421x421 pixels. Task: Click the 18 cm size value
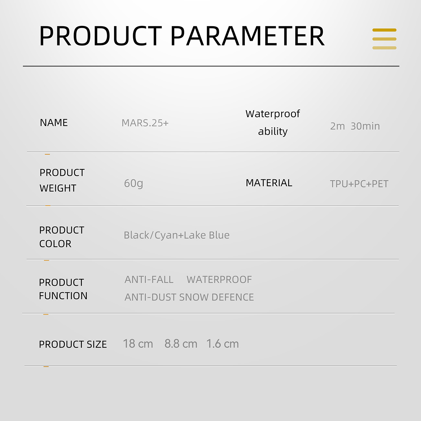[138, 344]
